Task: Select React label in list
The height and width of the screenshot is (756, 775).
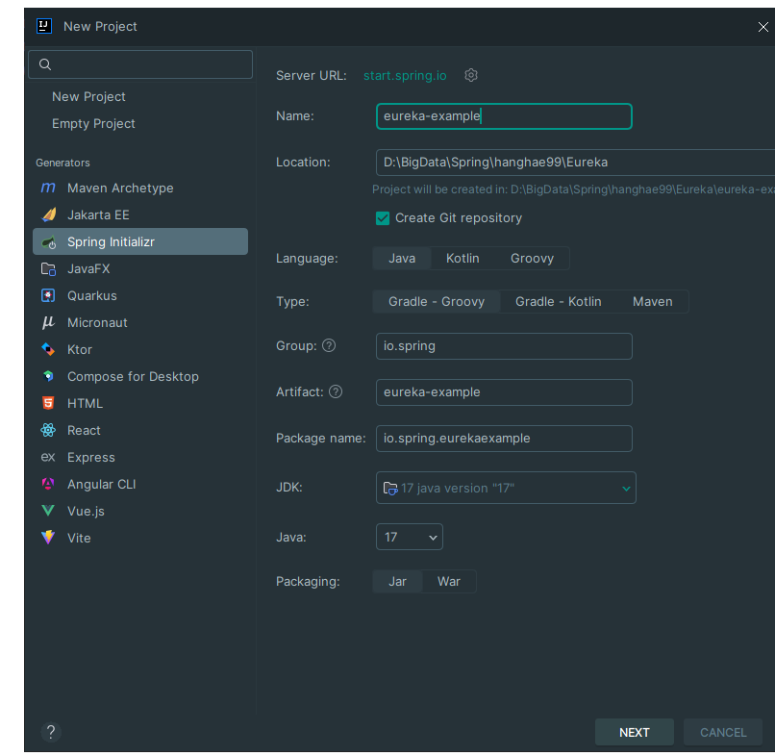Action: tap(84, 431)
